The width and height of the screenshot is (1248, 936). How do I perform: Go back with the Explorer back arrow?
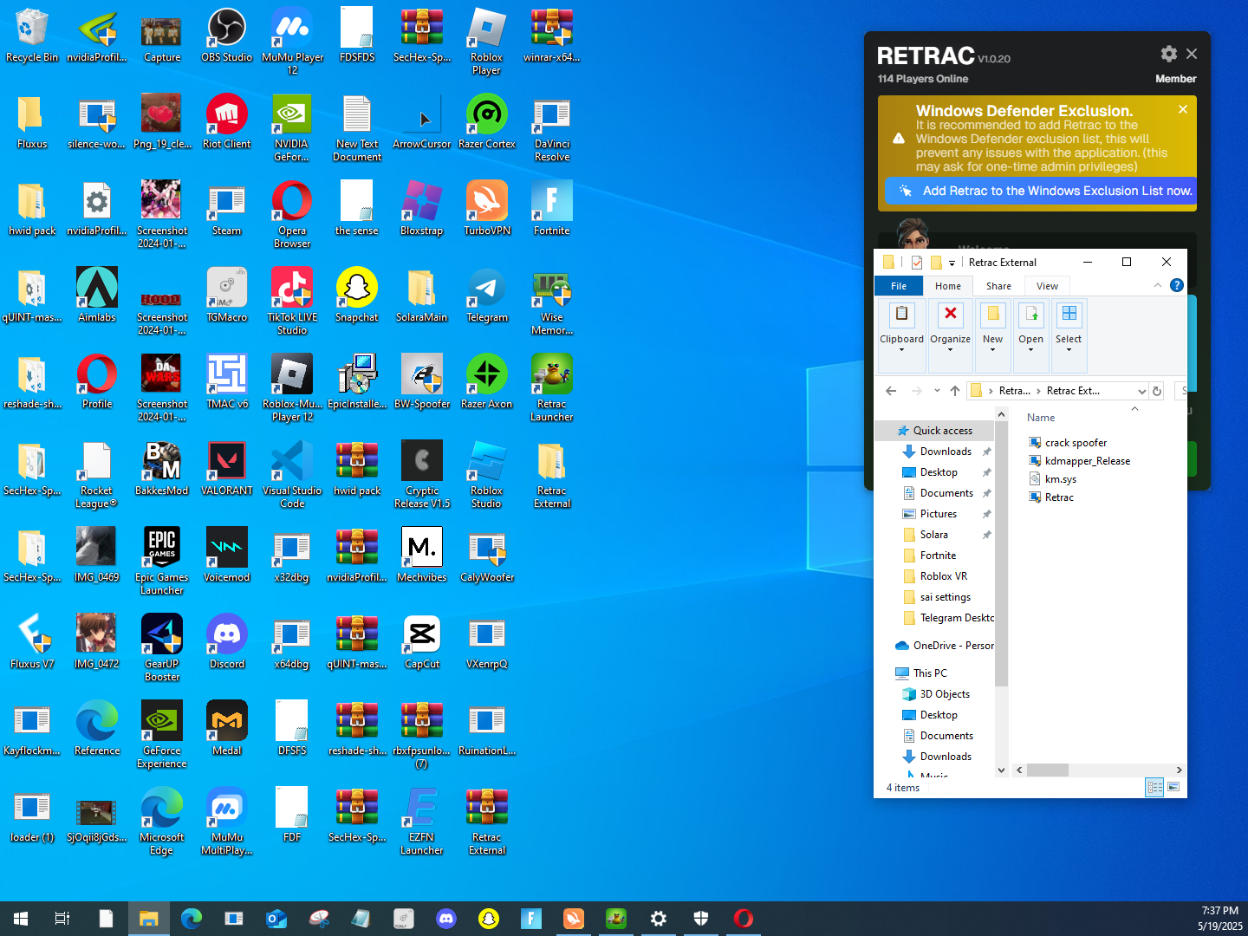(x=891, y=391)
